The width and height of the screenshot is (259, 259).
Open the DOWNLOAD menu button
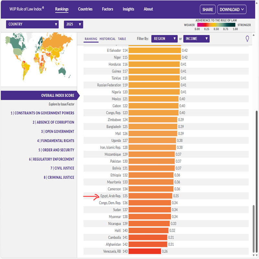tap(231, 9)
